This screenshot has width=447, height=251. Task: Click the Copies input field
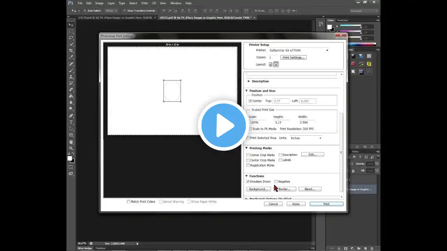273,58
